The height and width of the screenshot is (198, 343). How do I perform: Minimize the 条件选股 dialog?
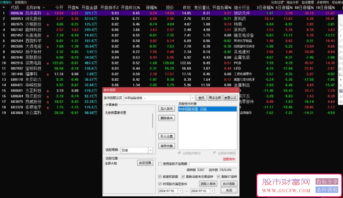click(232, 90)
